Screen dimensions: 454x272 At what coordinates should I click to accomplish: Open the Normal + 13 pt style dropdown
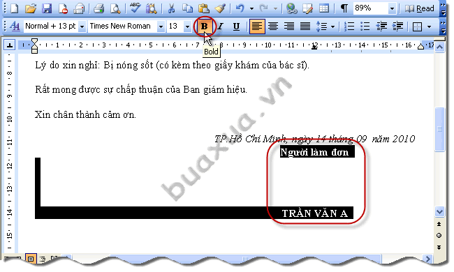coord(82,27)
